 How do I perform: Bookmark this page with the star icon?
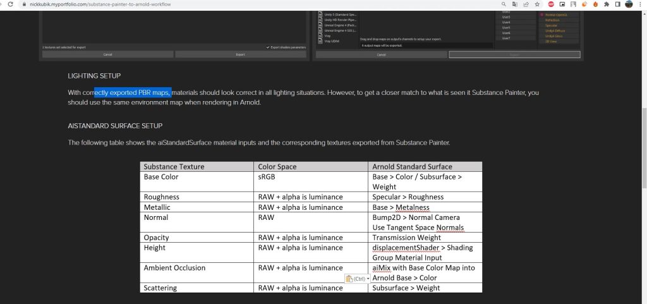(x=537, y=4)
